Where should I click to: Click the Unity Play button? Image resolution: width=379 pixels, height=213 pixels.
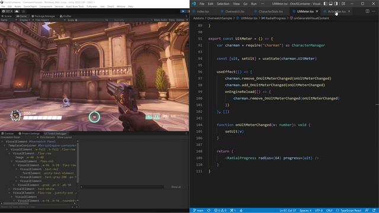[183, 11]
